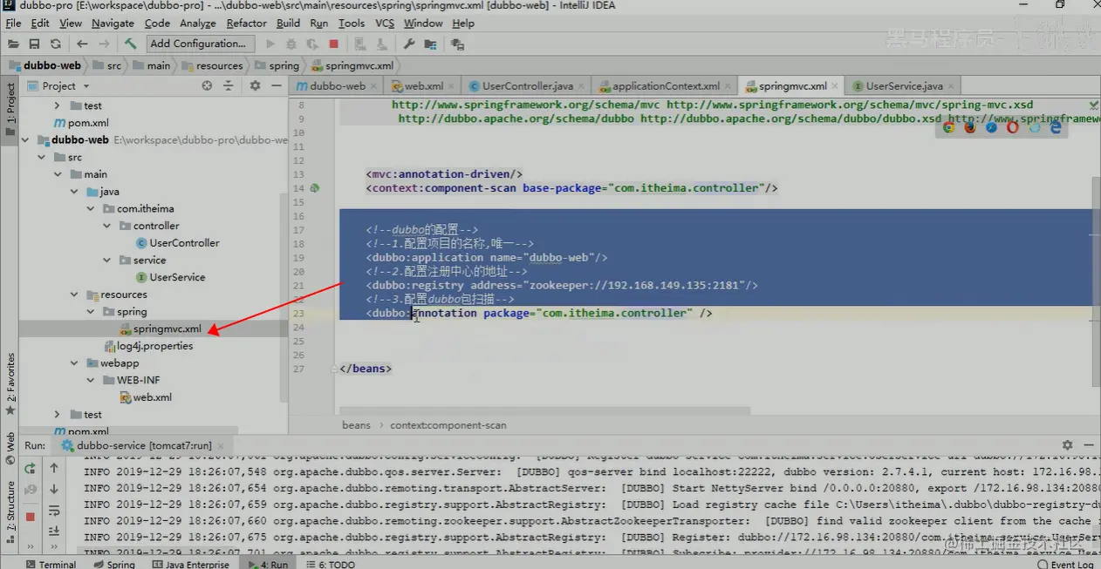
Task: Open the Event Log
Action: click(x=1065, y=564)
